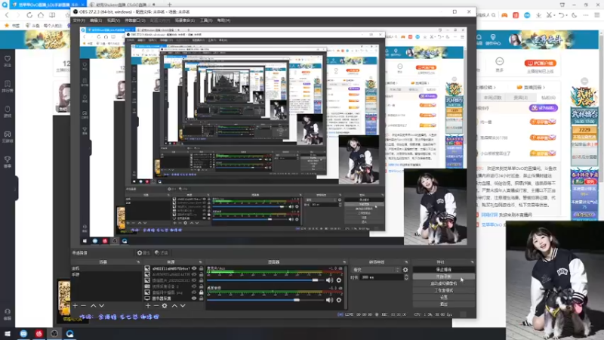Open OBS 文件(F) menu
The image size is (604, 340).
79,20
